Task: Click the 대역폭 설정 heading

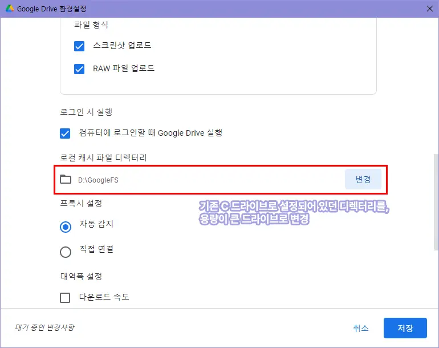Action: pyautogui.click(x=81, y=276)
